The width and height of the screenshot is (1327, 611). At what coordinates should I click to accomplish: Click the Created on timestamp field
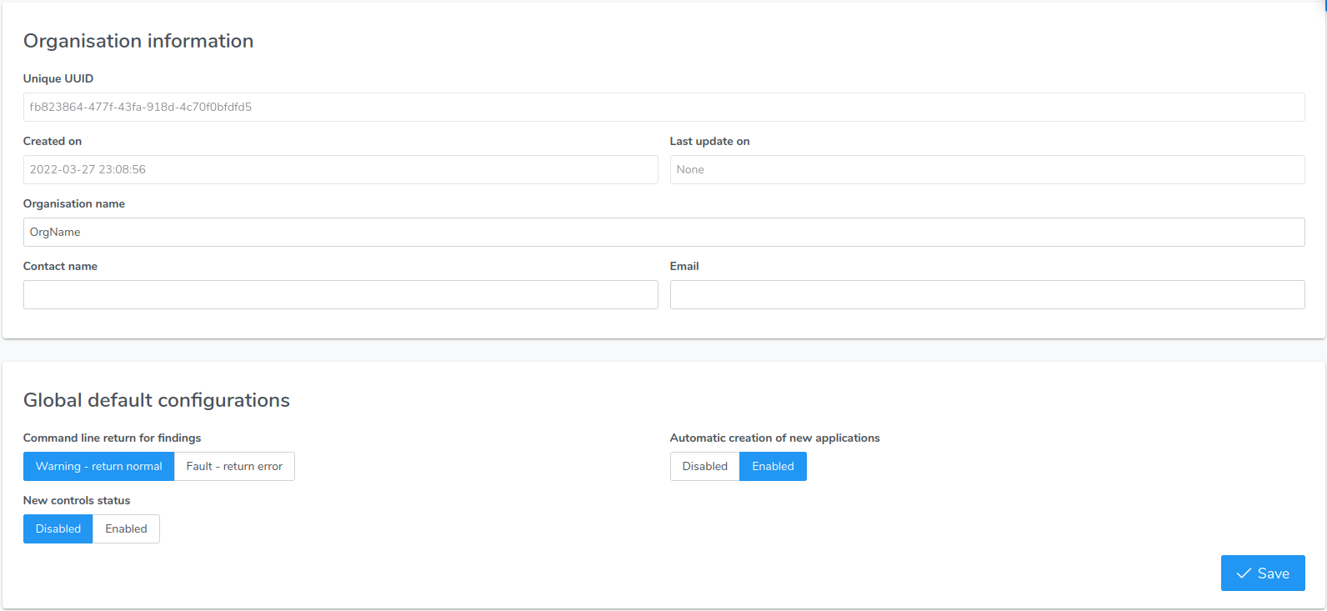click(340, 170)
